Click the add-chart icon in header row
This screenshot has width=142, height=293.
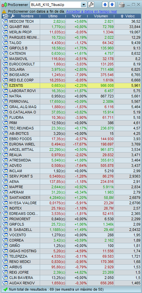(x=5, y=16)
